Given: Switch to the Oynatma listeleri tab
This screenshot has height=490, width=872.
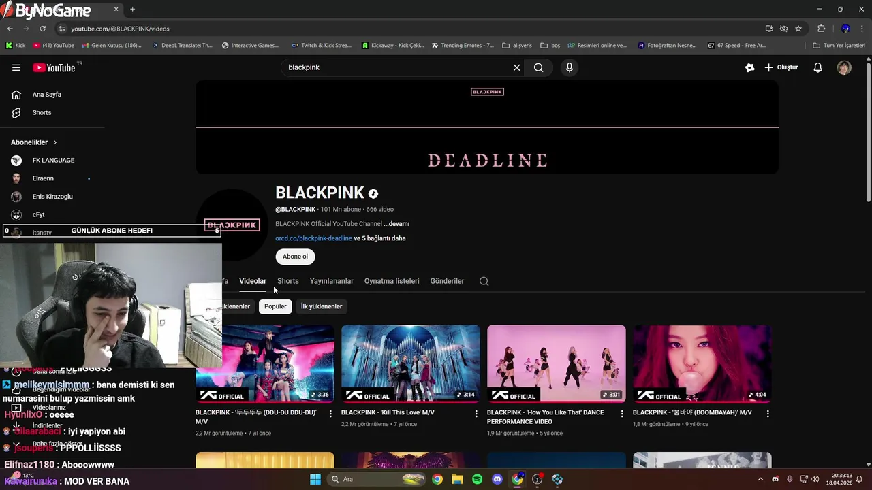Looking at the screenshot, I should pos(392,281).
